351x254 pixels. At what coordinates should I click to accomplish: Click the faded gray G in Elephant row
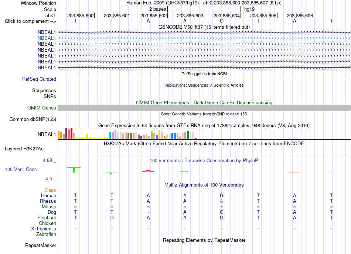pos(112,218)
